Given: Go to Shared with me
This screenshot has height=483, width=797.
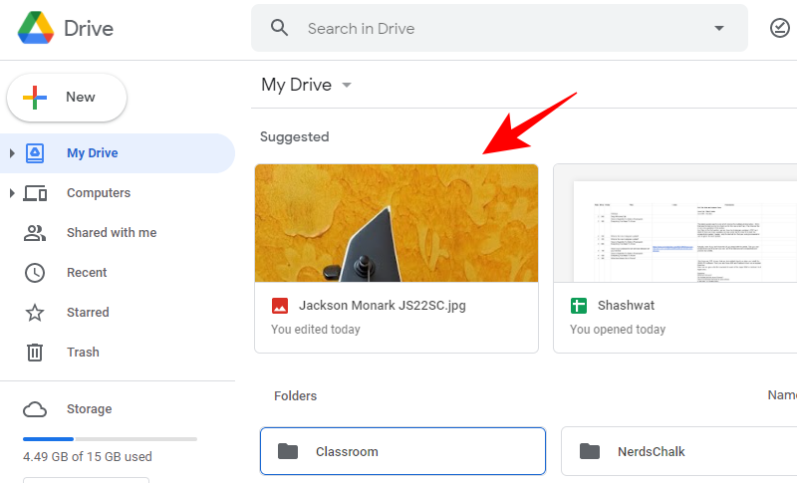Looking at the screenshot, I should [x=112, y=233].
